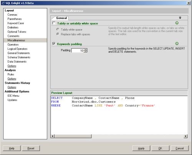Click the Apply button
This screenshot has height=155, width=192.
141,148
